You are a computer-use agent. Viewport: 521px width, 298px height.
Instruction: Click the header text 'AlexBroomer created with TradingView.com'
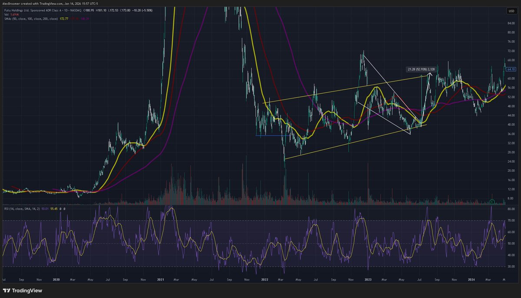[x=33, y=3]
